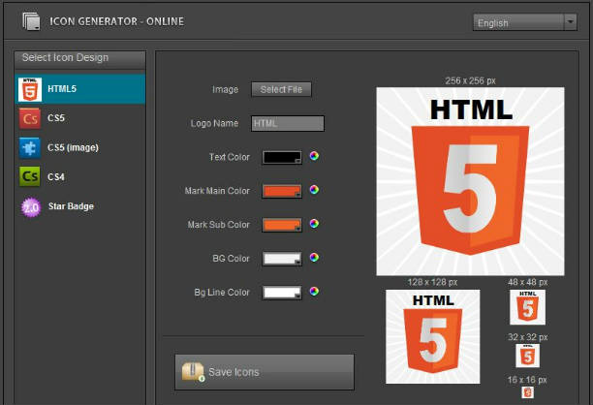
Task: Expand the Text Color swatch dropdown arrow
Action: (297, 161)
